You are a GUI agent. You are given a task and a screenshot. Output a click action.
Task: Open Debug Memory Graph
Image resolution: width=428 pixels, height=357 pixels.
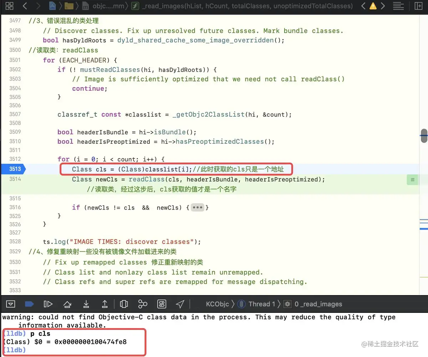coord(143,304)
